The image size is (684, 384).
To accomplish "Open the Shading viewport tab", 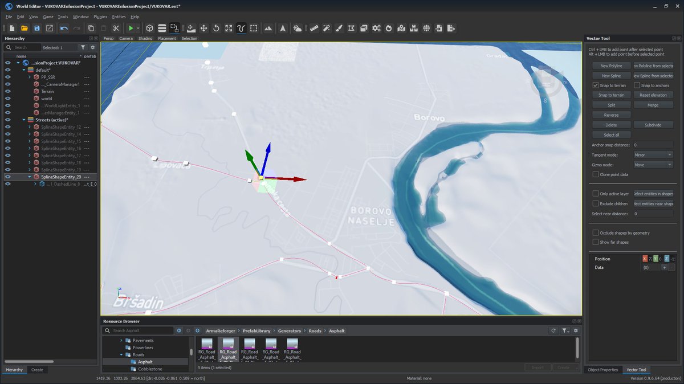I will (x=145, y=38).
